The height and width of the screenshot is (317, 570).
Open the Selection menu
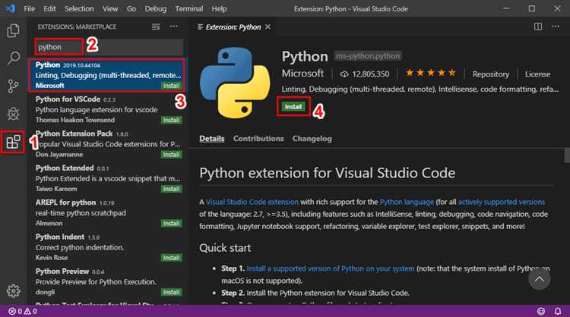coord(79,8)
